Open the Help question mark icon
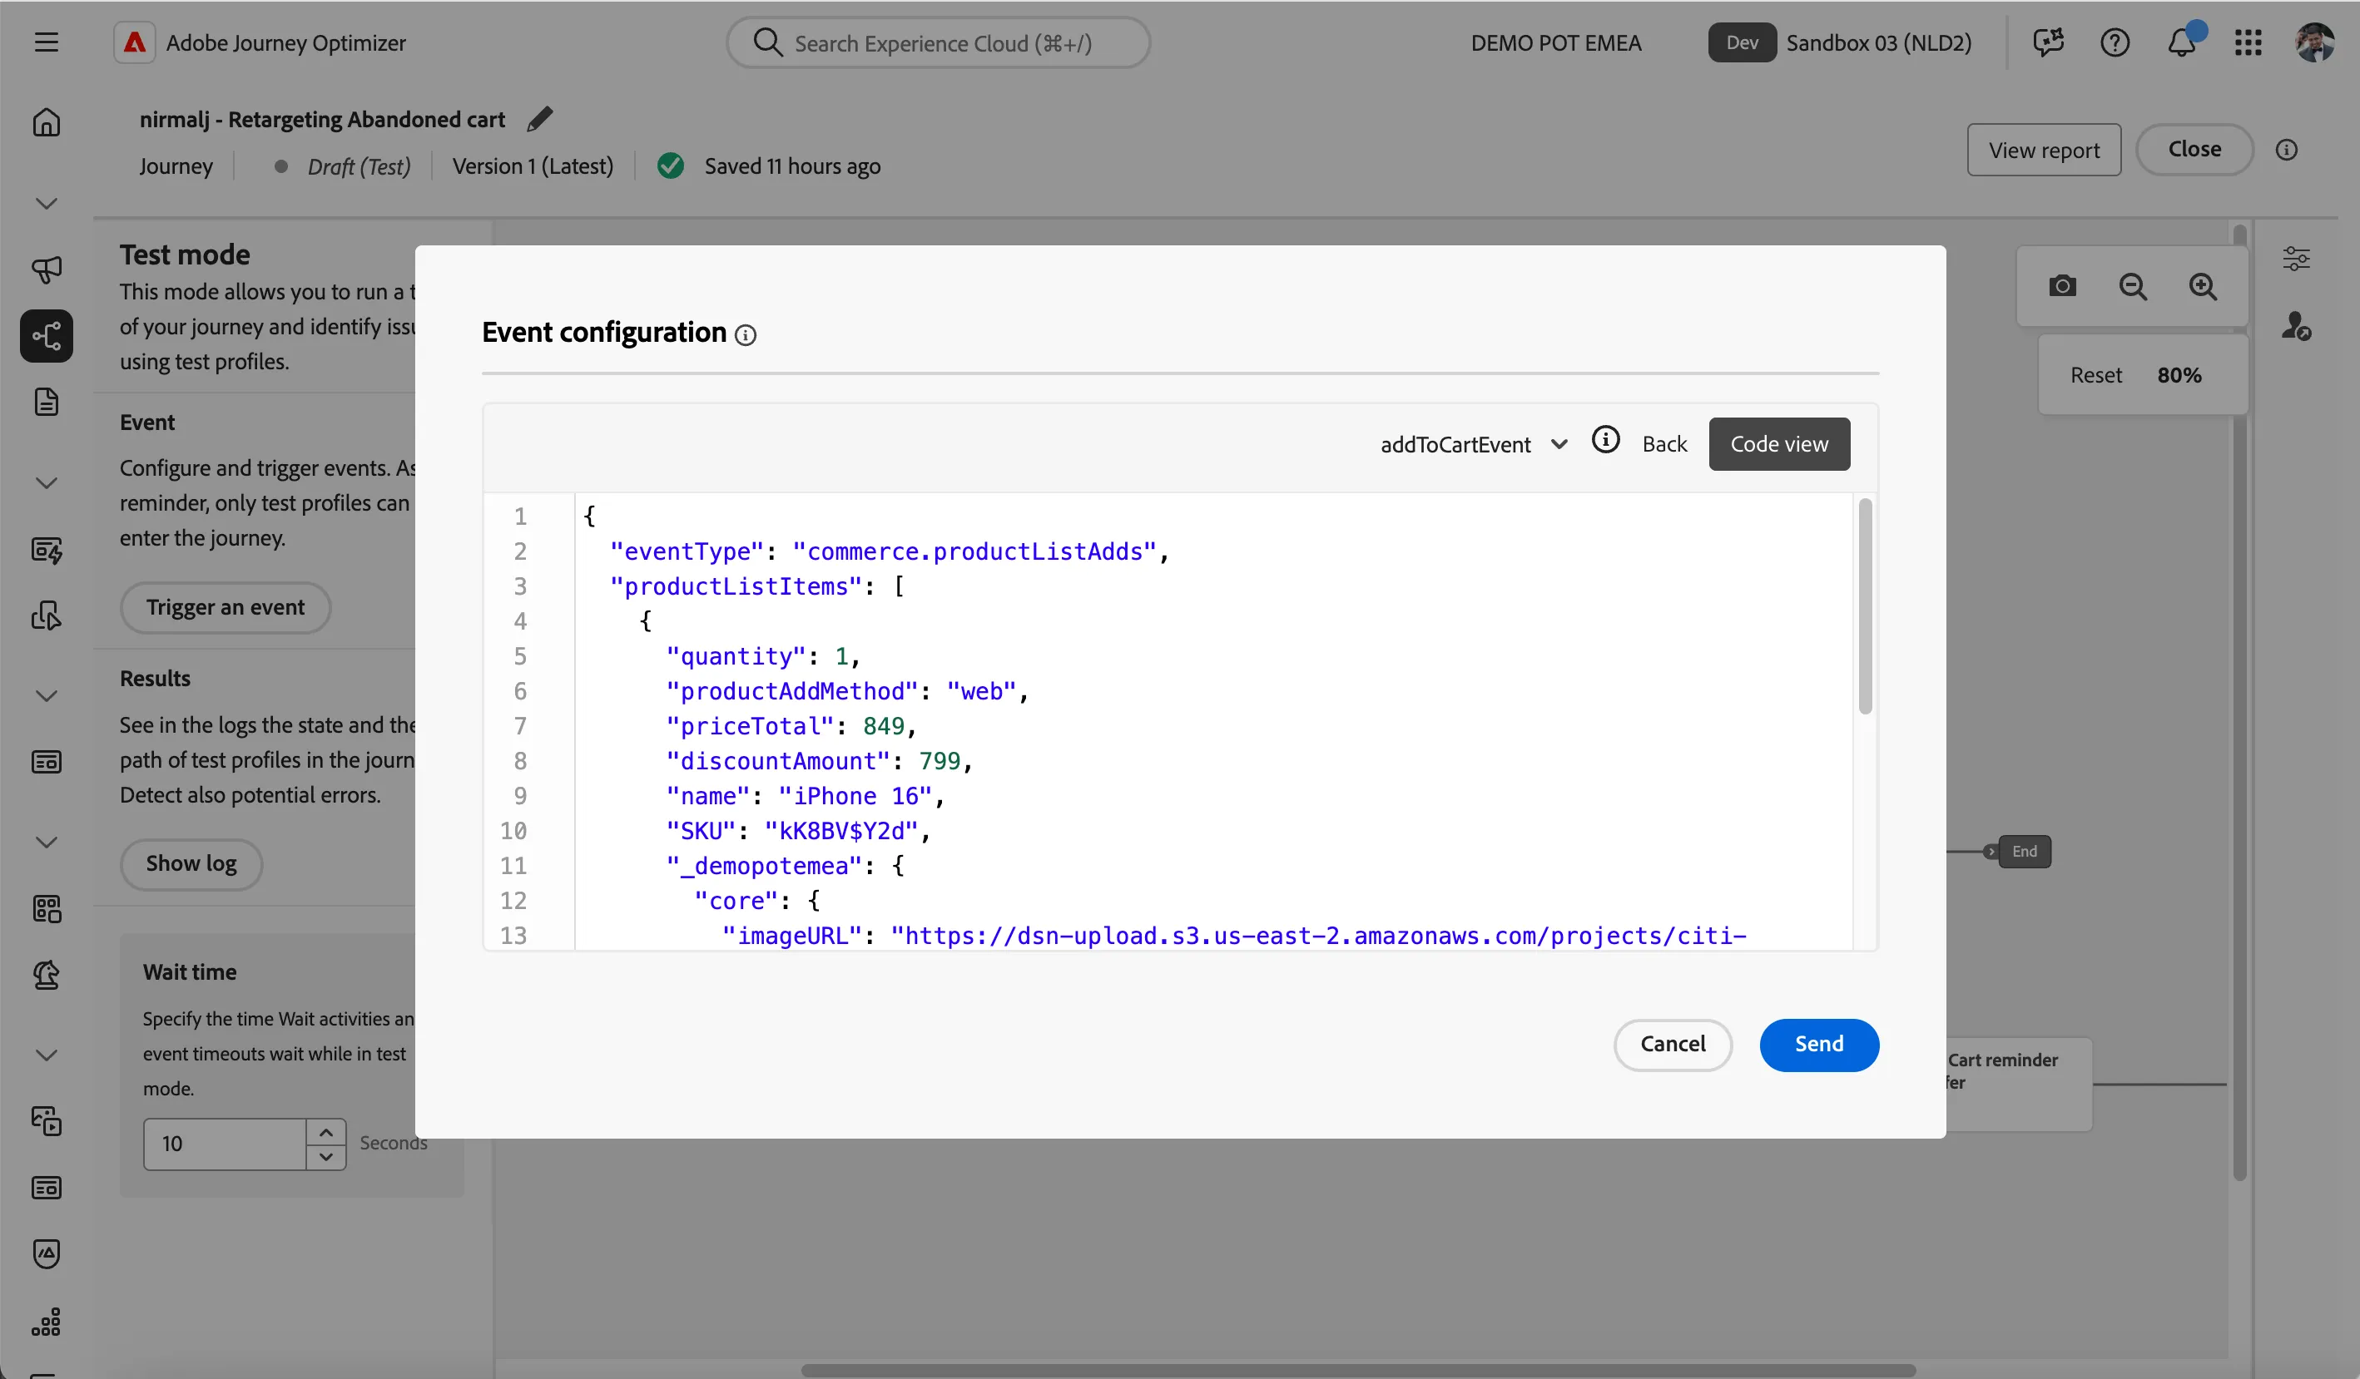 pos(2115,42)
